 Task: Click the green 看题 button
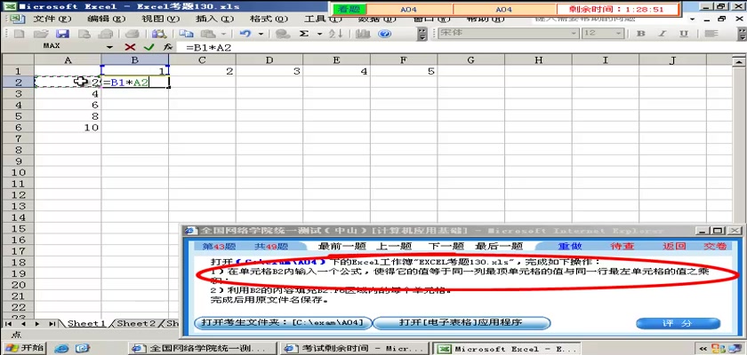(x=349, y=9)
